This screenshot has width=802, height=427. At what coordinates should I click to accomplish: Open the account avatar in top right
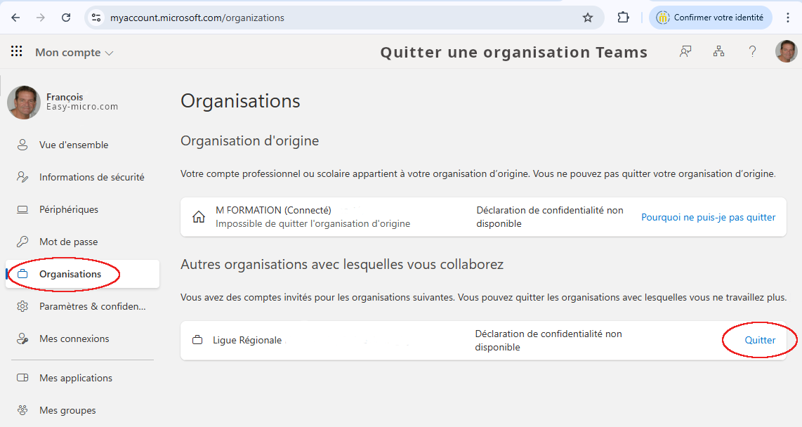(786, 51)
